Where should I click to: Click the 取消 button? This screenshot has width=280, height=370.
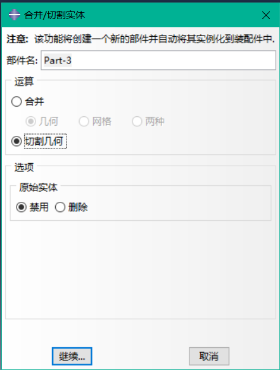click(209, 356)
